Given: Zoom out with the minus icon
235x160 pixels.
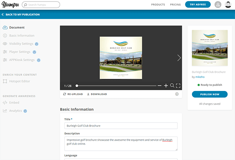Looking at the screenshot, I should (160, 86).
